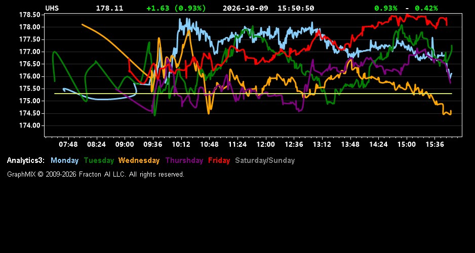Image resolution: width=475 pixels, height=253 pixels.
Task: Click the 15:50:50 timestamp
Action: click(x=296, y=9)
